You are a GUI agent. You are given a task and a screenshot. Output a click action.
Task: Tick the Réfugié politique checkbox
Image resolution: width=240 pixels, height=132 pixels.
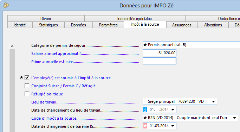[x=27, y=94]
